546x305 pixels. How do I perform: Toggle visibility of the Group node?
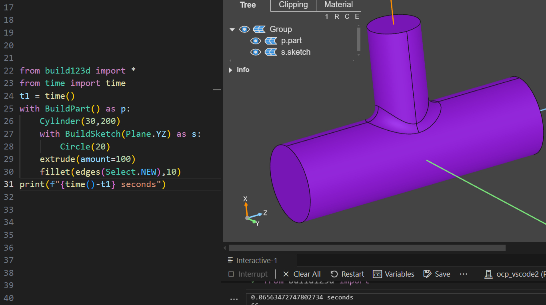244,29
